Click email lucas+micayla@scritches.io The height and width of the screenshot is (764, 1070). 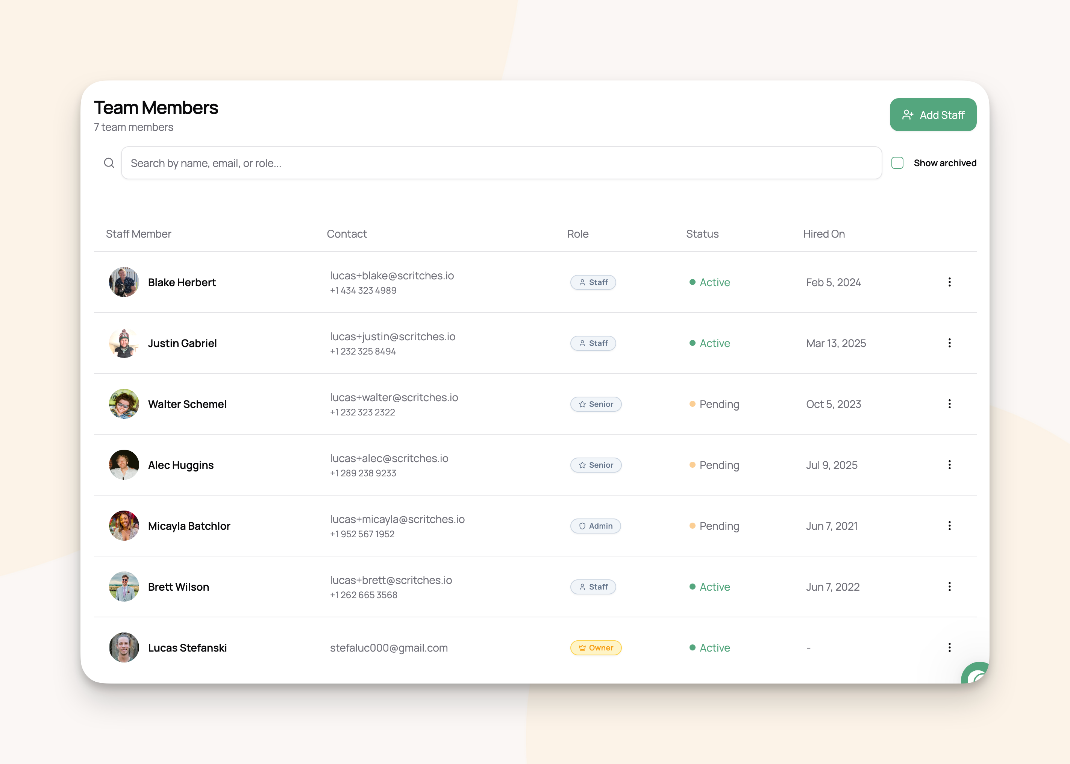[x=397, y=519]
